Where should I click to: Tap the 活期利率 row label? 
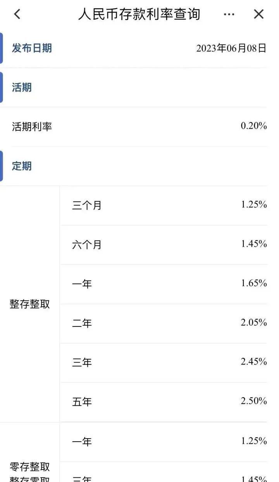coord(32,127)
